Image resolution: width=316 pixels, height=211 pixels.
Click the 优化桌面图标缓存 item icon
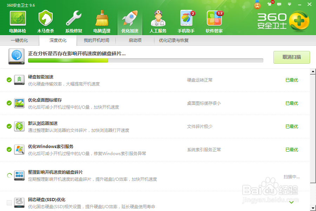(x=19, y=103)
